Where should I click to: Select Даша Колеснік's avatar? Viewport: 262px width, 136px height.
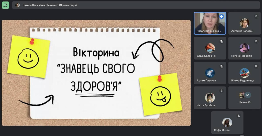[210, 48]
